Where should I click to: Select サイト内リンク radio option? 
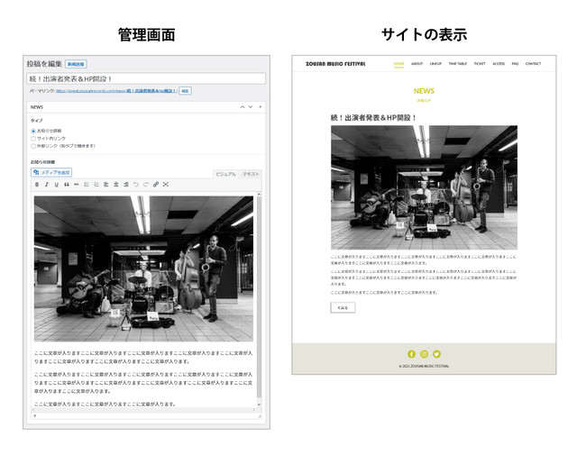pyautogui.click(x=33, y=139)
